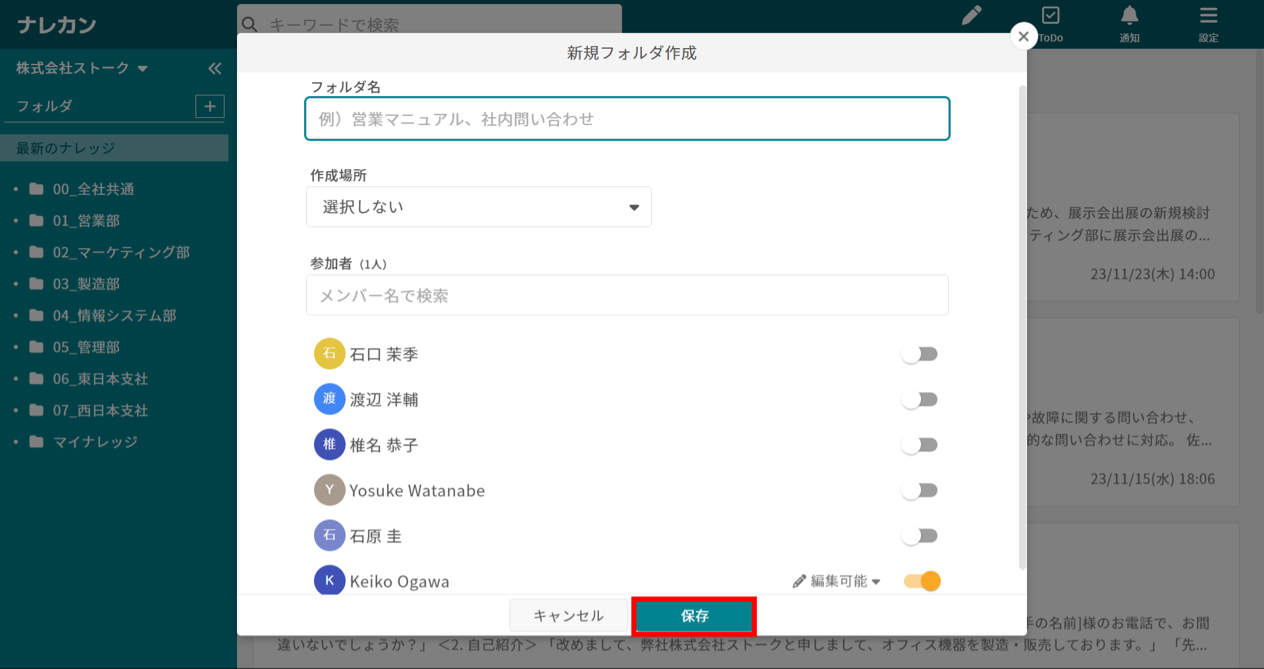Enable participant toggle for 石口 茉季

(x=920, y=355)
